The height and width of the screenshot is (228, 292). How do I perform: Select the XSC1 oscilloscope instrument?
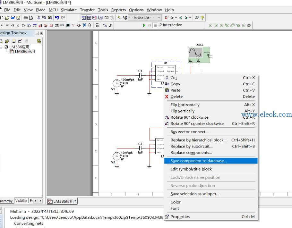pyautogui.click(x=199, y=55)
